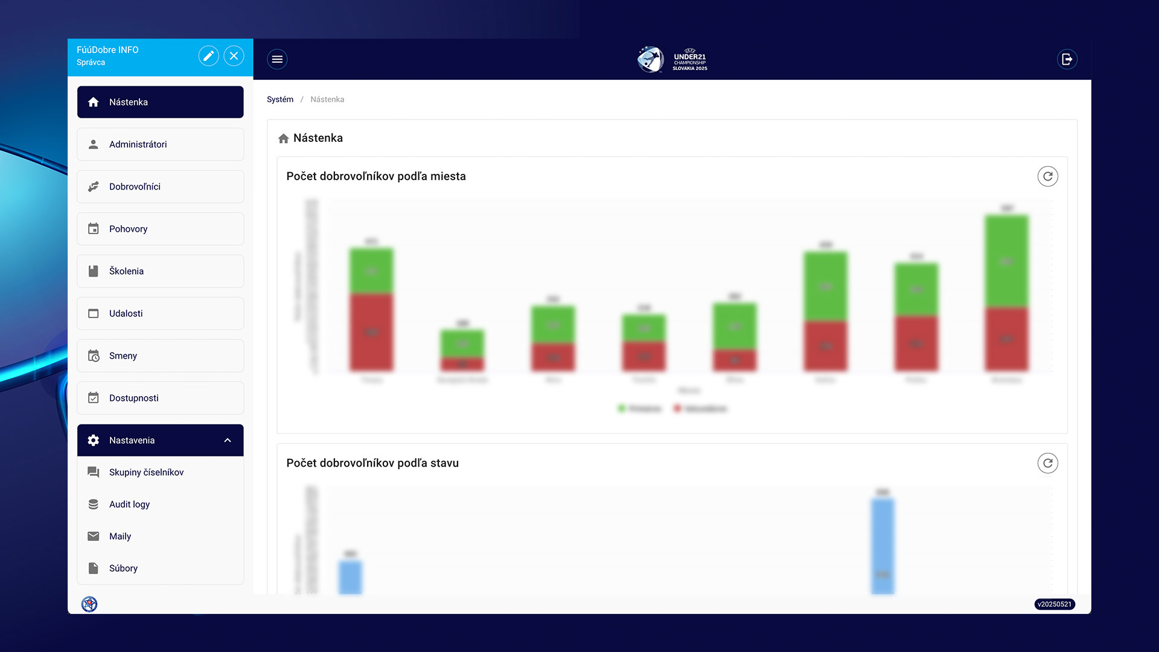The height and width of the screenshot is (652, 1159).
Task: Click the logout icon at top right
Action: [x=1067, y=59]
